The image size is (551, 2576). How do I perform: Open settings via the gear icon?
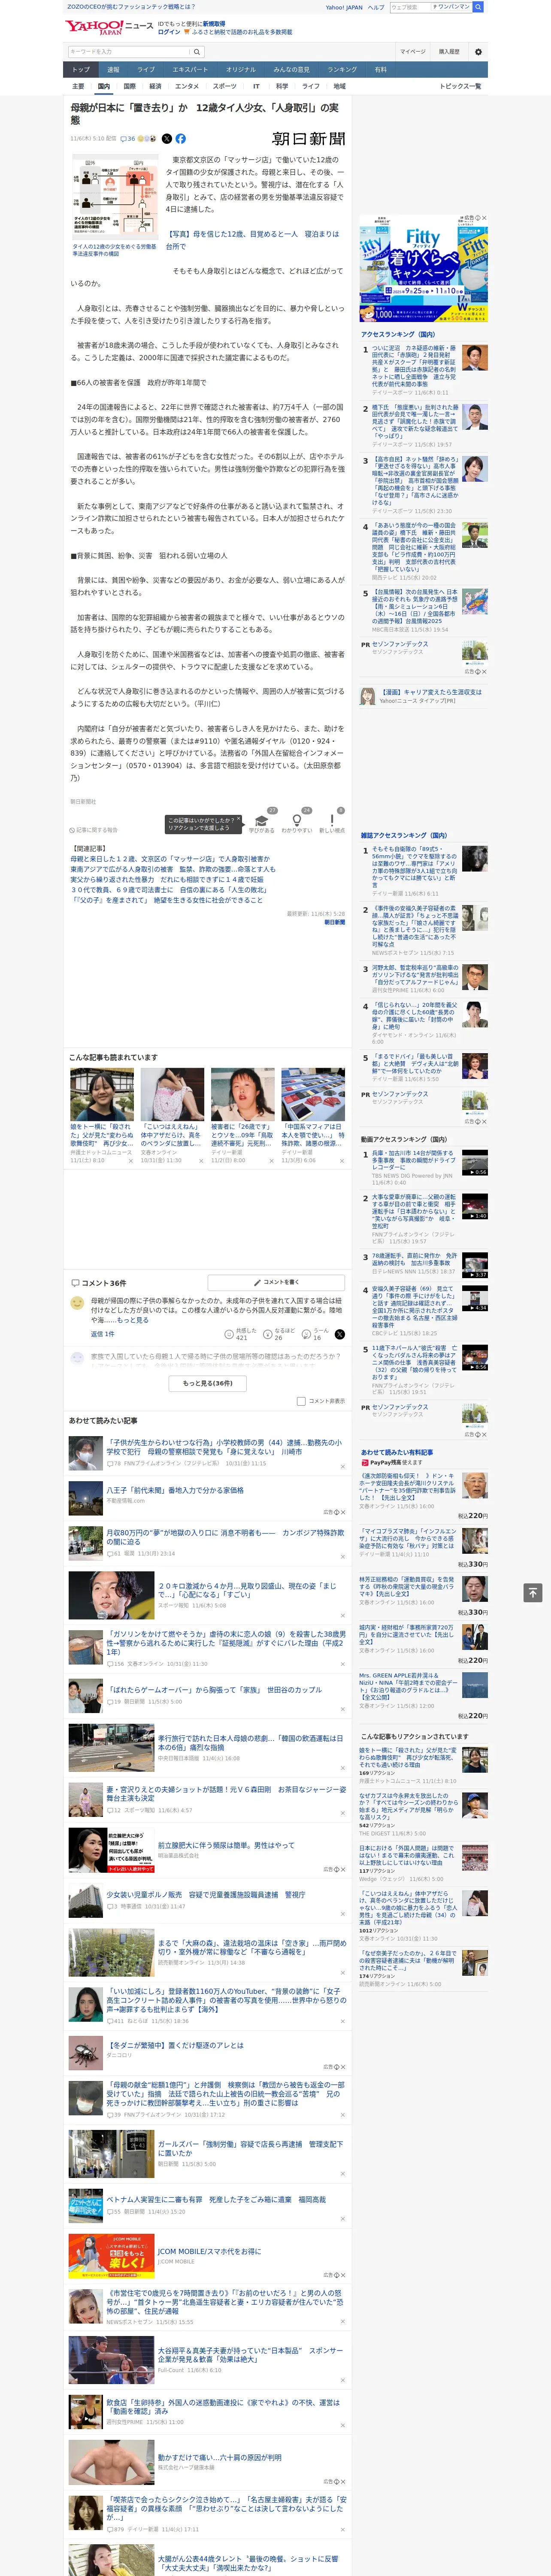coord(478,52)
